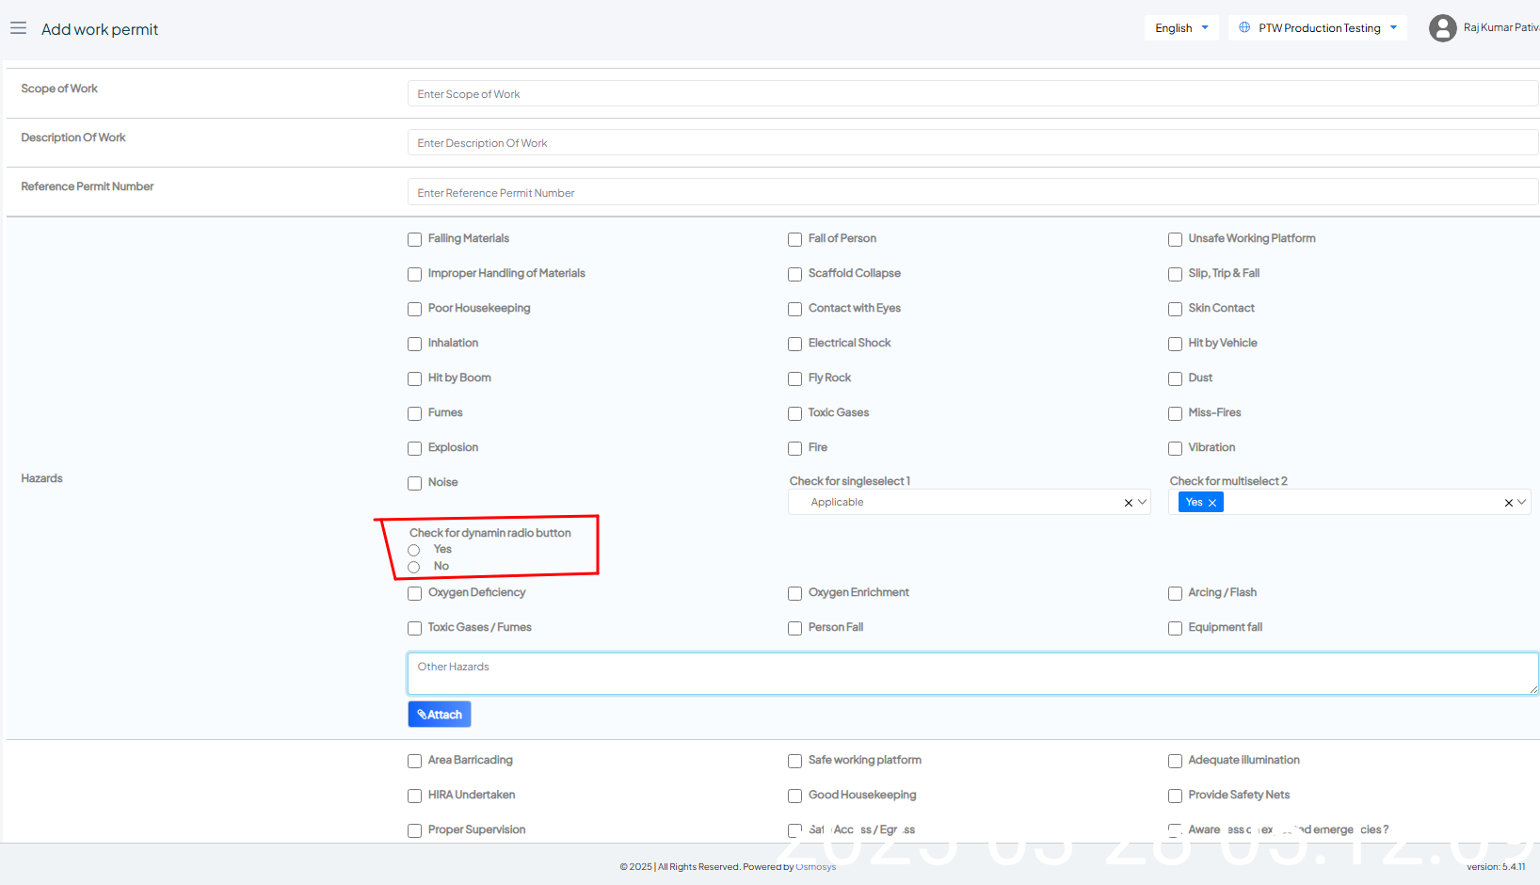This screenshot has width=1540, height=885.
Task: Click the user profile avatar icon
Action: pos(1442,28)
